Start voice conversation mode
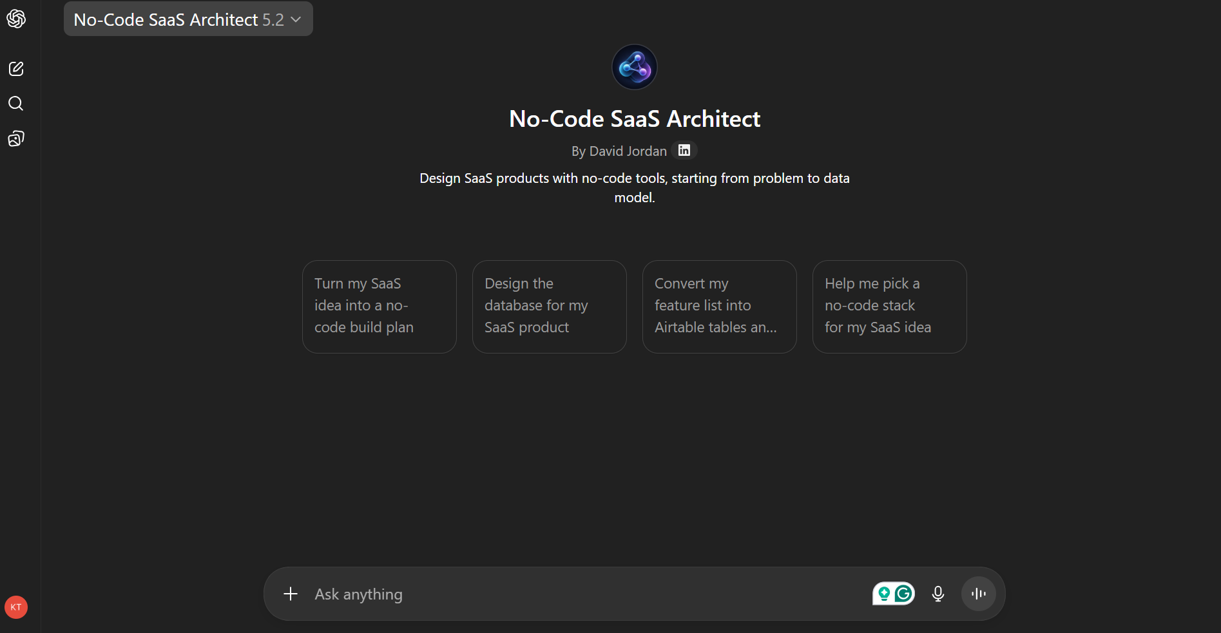The image size is (1221, 633). pos(978,594)
